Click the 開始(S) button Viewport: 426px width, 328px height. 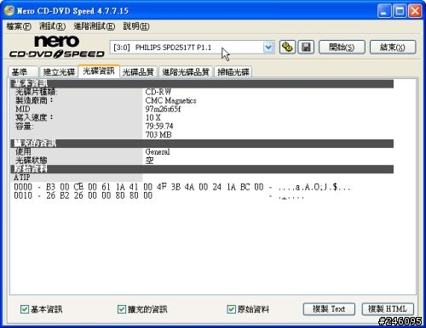(x=342, y=47)
